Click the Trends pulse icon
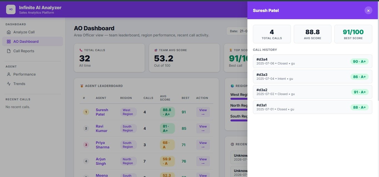Screen dimensions: 379x177 click(x=9, y=84)
